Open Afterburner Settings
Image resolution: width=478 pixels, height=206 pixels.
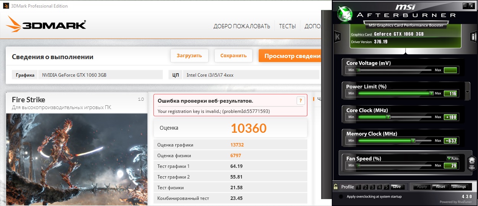point(459,187)
